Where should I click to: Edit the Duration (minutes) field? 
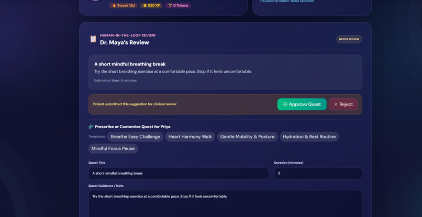318,174
